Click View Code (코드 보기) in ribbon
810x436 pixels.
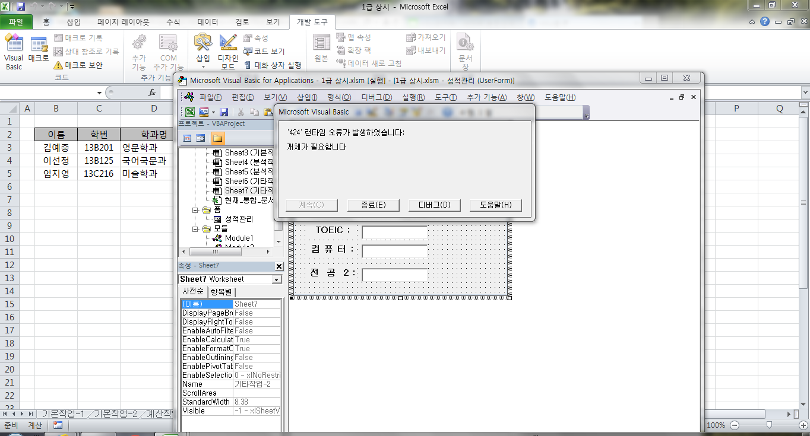(x=264, y=52)
